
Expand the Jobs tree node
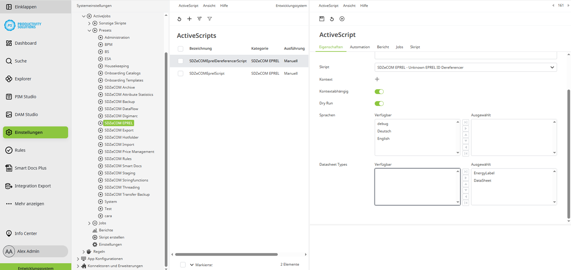89,223
